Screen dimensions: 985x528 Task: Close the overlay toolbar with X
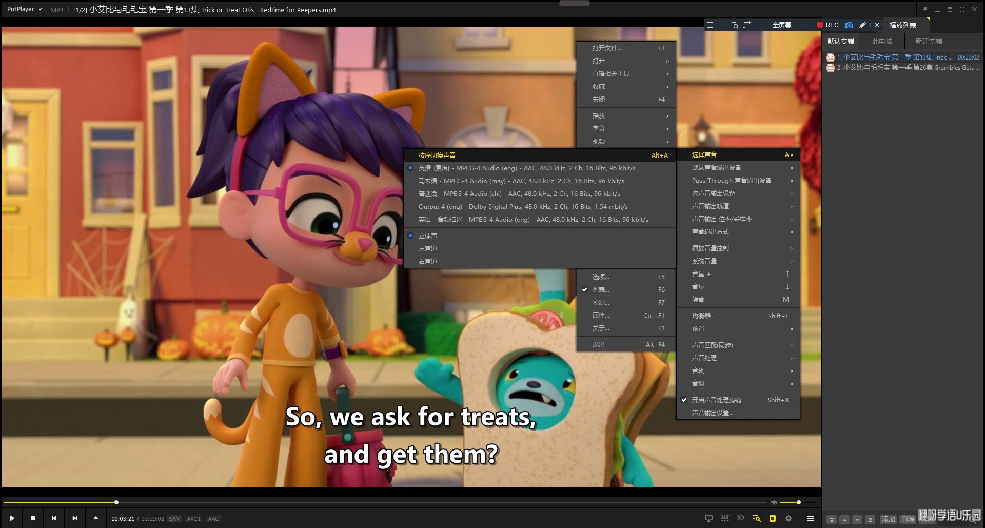pos(877,25)
